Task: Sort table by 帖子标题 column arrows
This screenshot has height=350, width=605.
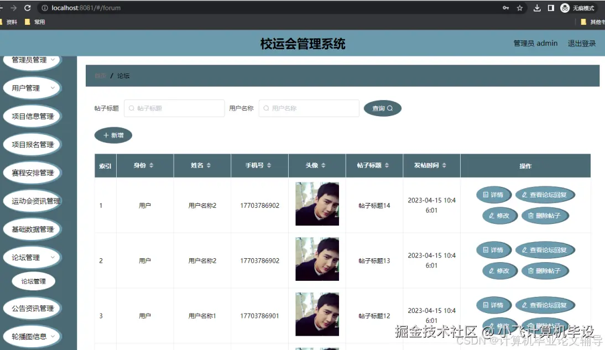Action: click(x=387, y=165)
